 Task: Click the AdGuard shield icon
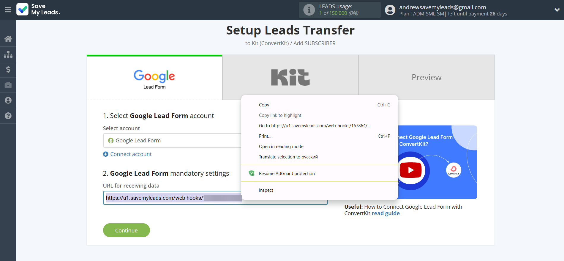click(252, 173)
